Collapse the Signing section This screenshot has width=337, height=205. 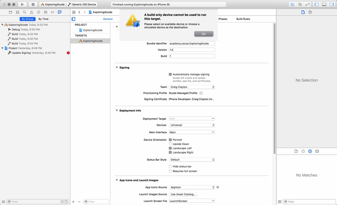coord(117,67)
